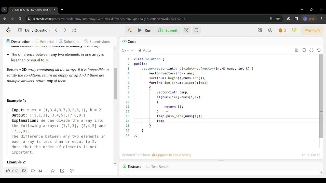Reset code with the undo arrow icon
This screenshot has height=183, width=326.
point(319,50)
